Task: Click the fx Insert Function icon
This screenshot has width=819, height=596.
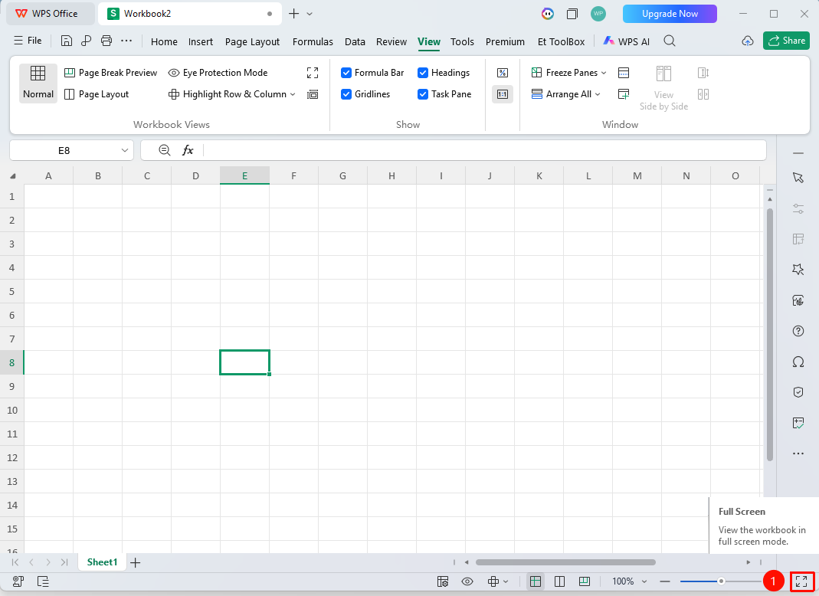Action: coord(188,150)
